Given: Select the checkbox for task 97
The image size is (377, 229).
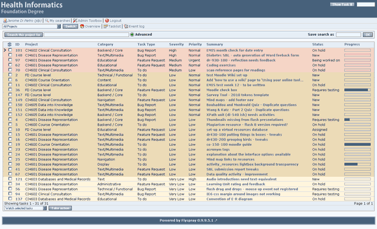Looking at the screenshot, I should [x=10, y=60].
